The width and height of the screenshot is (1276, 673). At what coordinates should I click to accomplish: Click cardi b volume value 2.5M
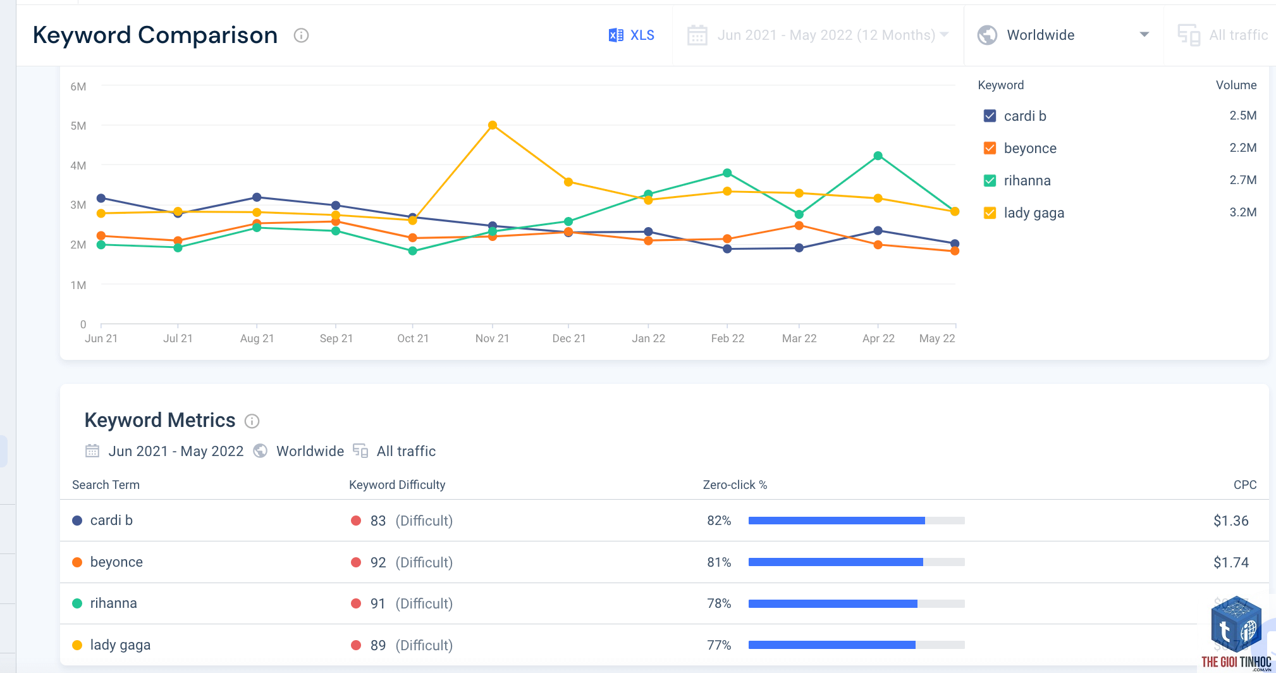pyautogui.click(x=1242, y=115)
